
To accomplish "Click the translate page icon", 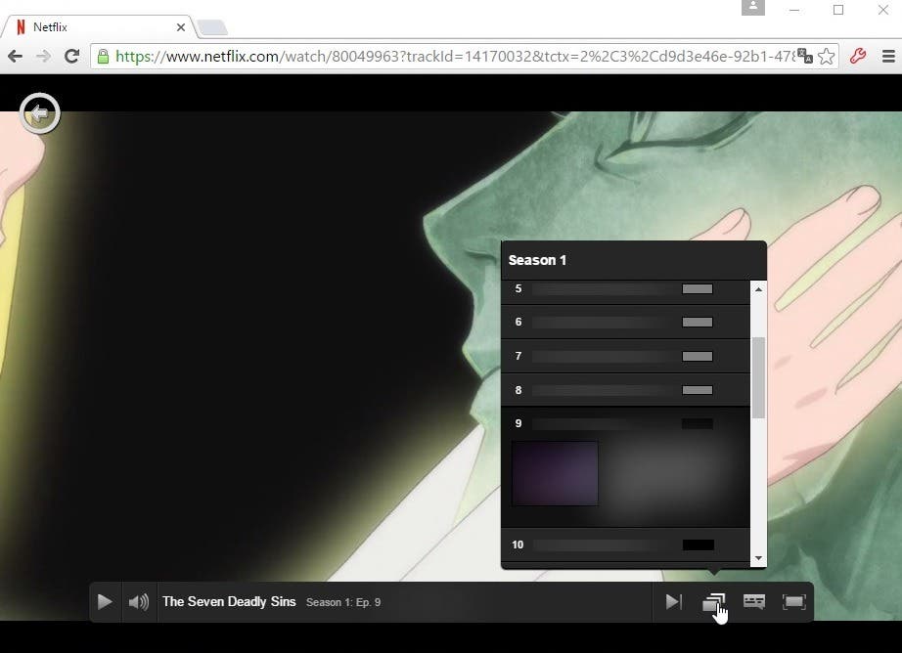I will pos(805,57).
